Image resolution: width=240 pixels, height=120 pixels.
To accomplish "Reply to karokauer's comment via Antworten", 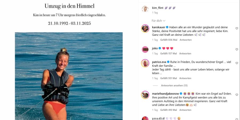I will pyautogui.click(x=186, y=40).
